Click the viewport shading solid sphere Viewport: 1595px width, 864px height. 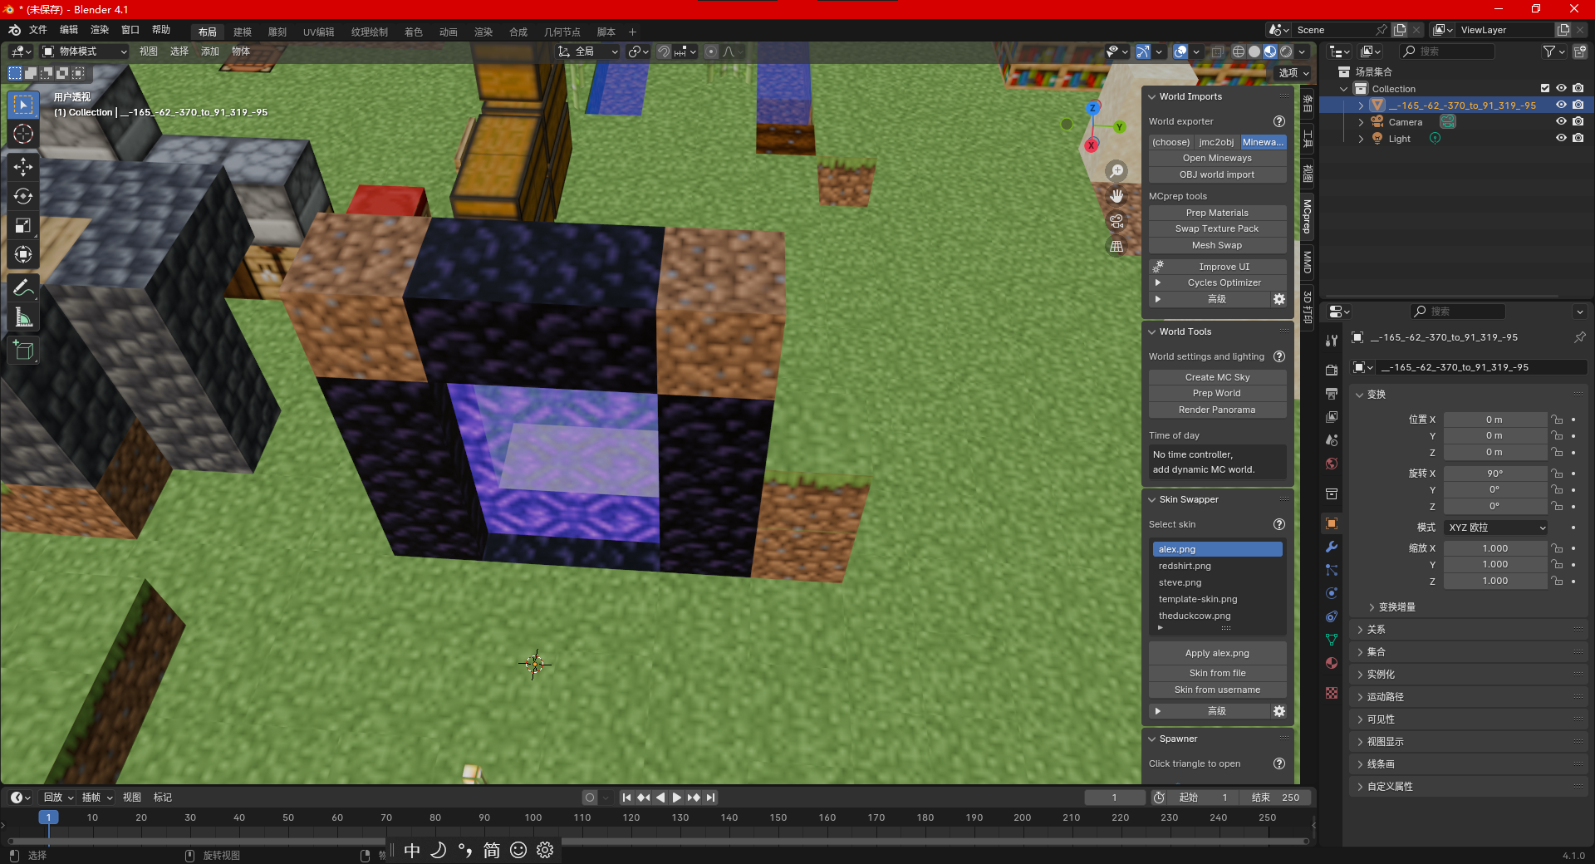pyautogui.click(x=1254, y=52)
